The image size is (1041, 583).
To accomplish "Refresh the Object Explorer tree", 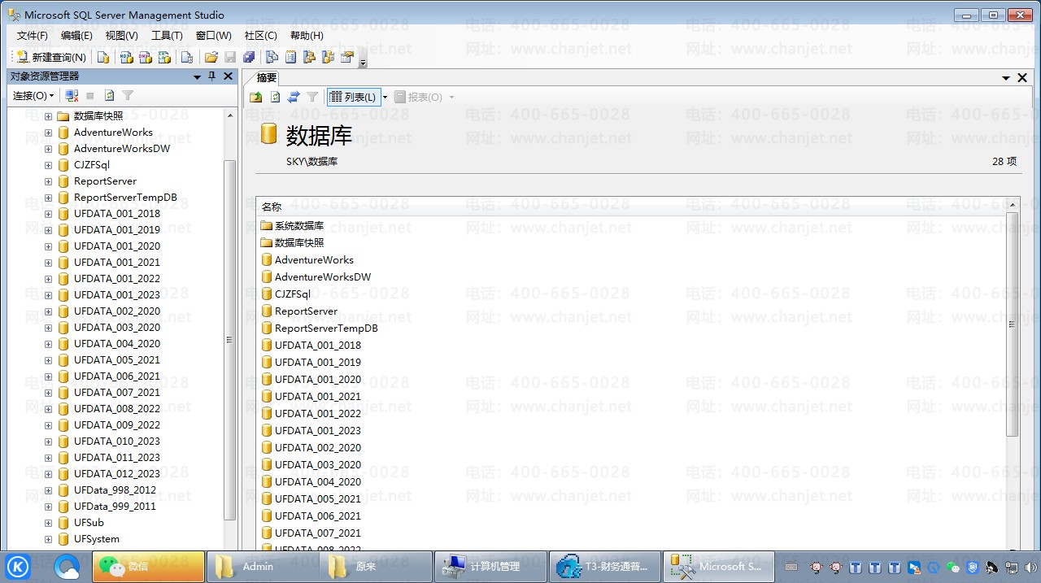I will [109, 96].
